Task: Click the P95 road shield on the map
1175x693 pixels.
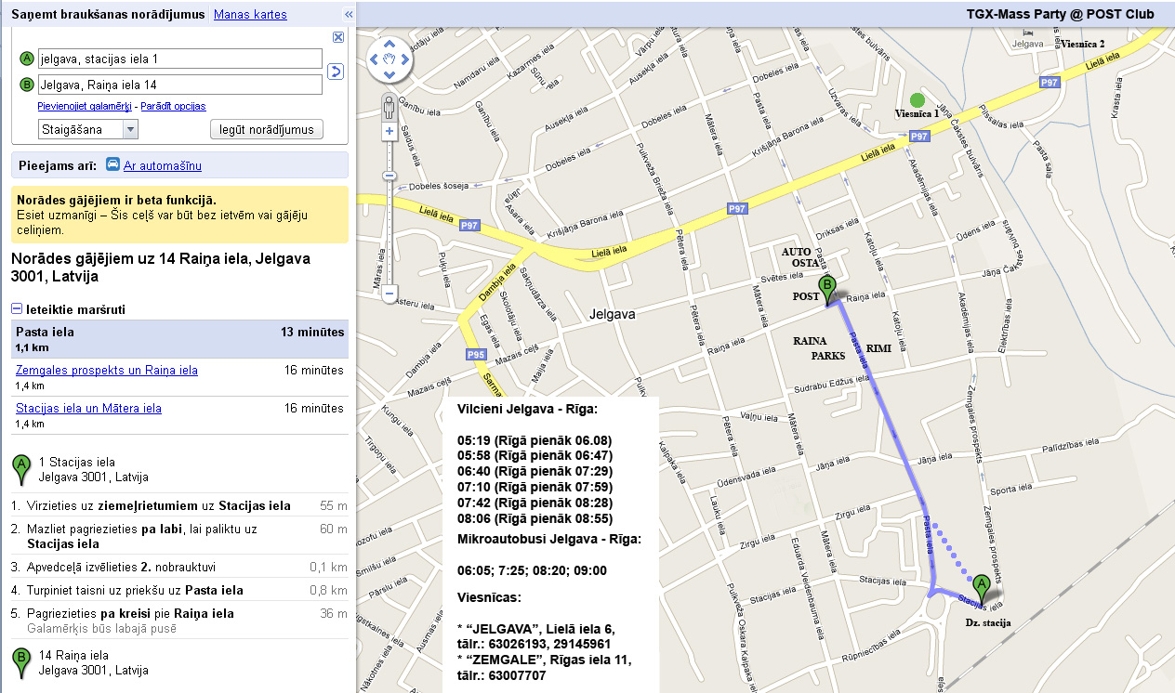Action: [476, 355]
